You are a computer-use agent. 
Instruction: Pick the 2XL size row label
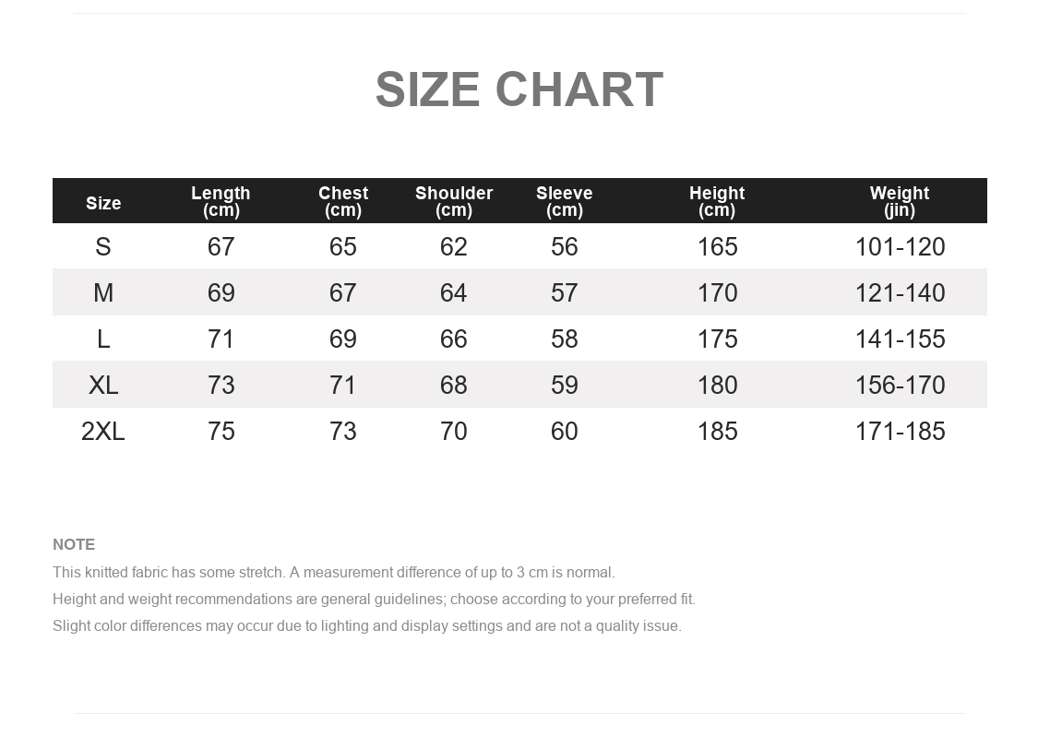click(103, 432)
